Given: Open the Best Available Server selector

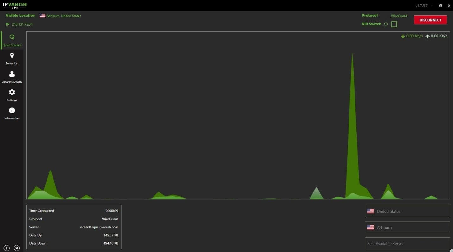Looking at the screenshot, I should pos(407,243).
